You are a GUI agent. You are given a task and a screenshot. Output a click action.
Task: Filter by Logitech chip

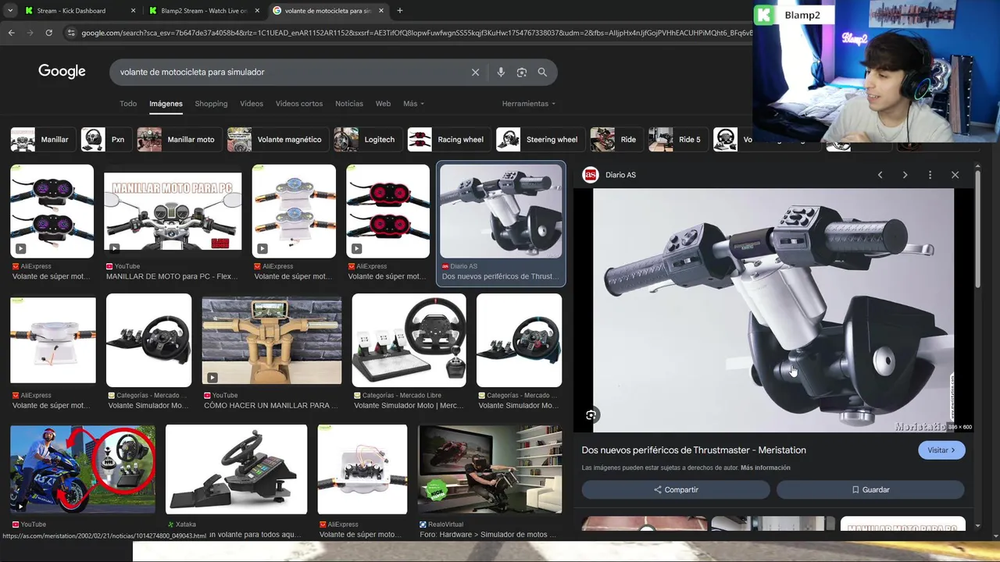tap(368, 140)
